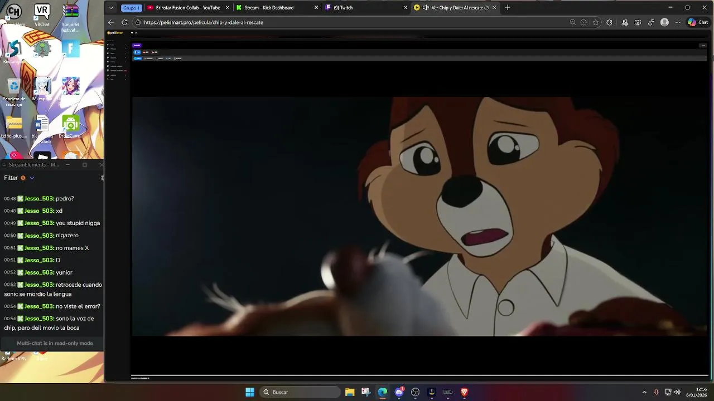Screen dimensions: 714x401
Task: Open Fortnite desktop shortcut
Action: 70,49
